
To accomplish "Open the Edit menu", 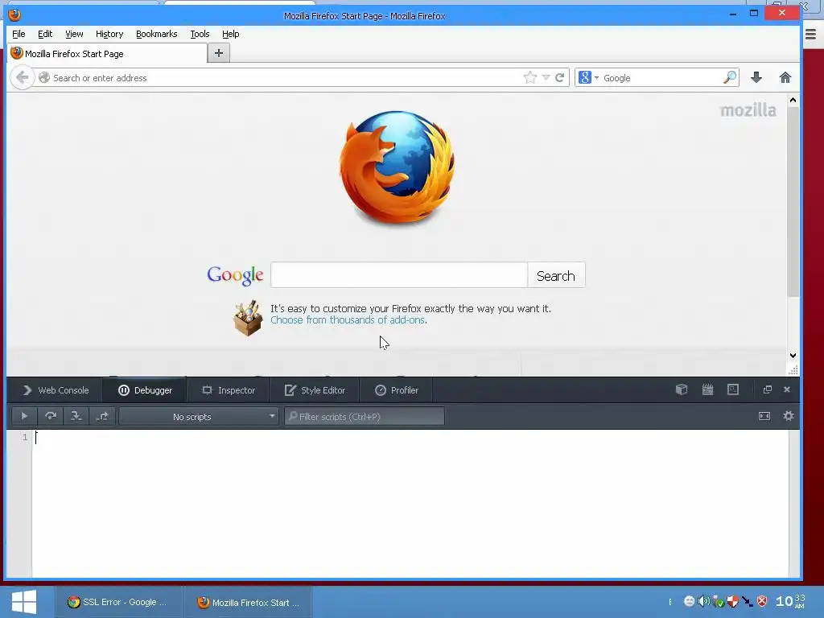I will click(x=45, y=34).
